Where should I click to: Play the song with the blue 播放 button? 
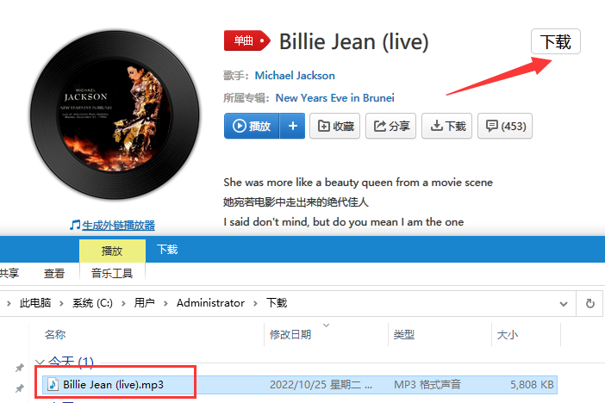[252, 126]
